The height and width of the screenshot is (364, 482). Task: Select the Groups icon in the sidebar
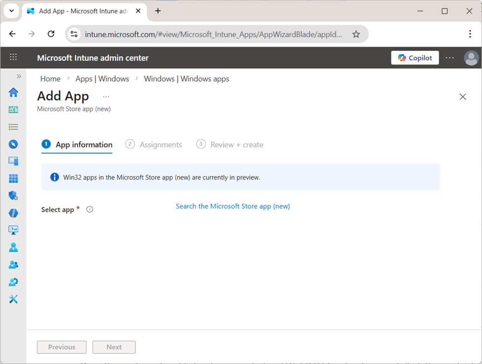[13, 265]
